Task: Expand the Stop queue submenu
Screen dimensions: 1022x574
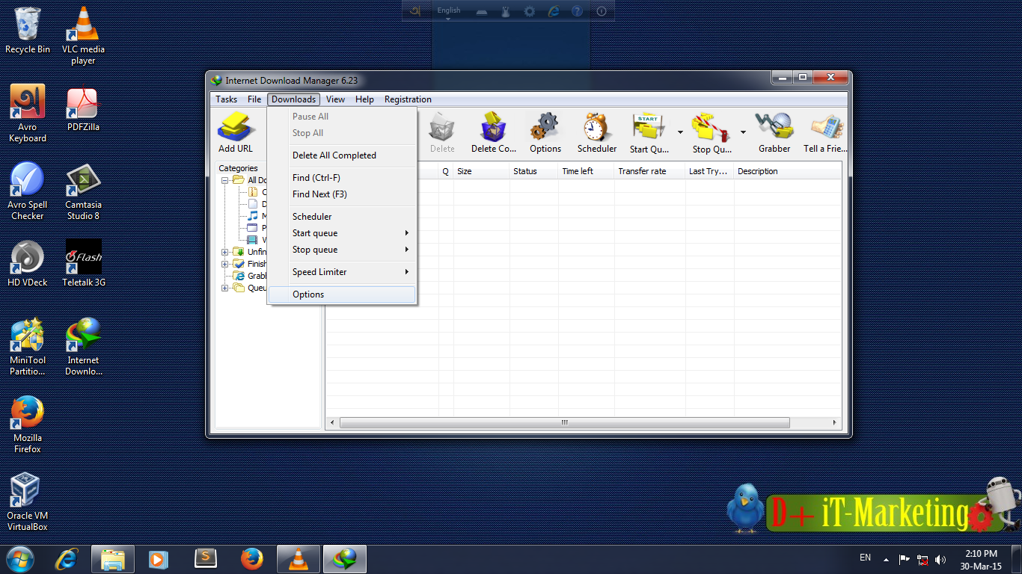Action: [342, 250]
